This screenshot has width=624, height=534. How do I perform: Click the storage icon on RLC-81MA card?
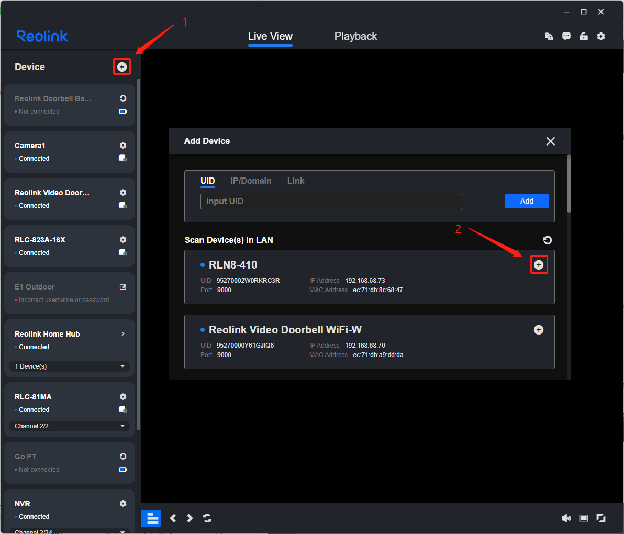[x=123, y=409]
